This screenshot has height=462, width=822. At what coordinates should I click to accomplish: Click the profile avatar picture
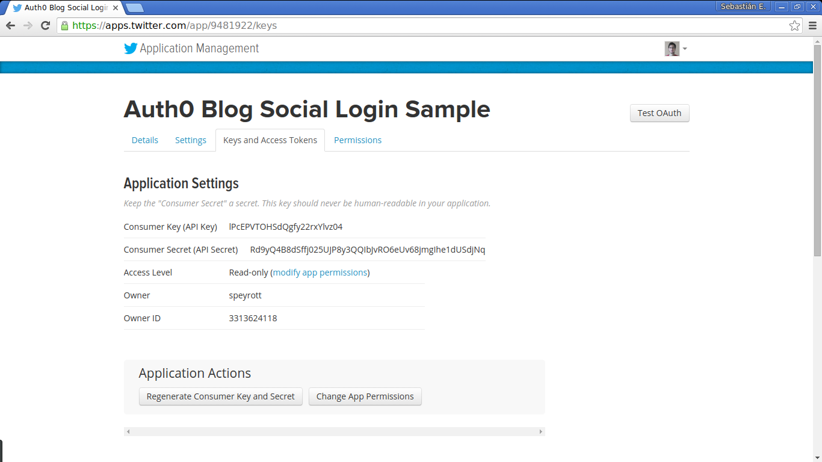(672, 49)
